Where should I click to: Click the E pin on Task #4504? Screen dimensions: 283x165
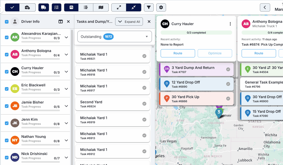pos(248,69)
